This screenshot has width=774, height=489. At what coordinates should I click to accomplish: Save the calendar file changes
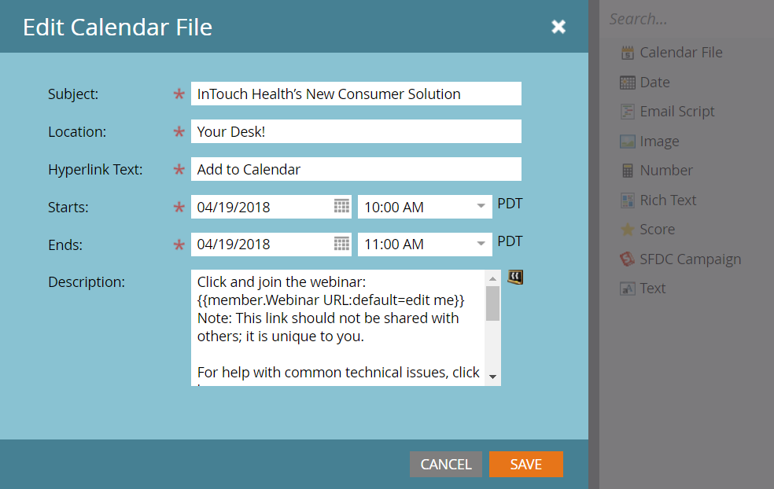pyautogui.click(x=525, y=465)
